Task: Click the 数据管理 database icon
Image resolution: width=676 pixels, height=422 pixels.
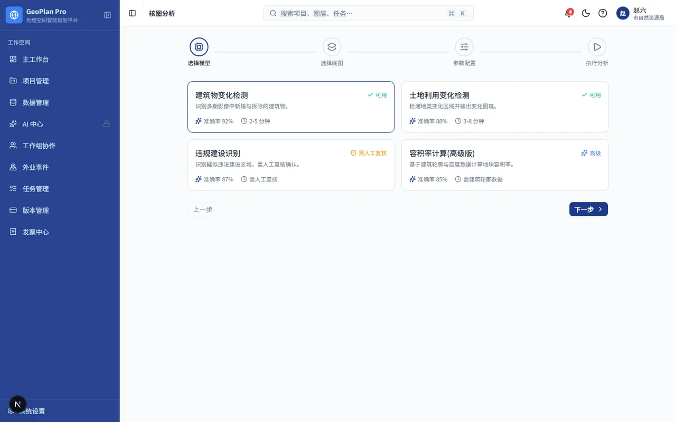Action: point(13,102)
